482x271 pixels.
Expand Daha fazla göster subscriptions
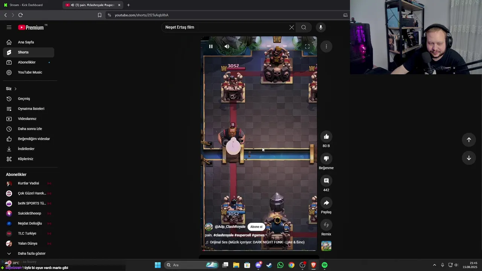(x=29, y=253)
